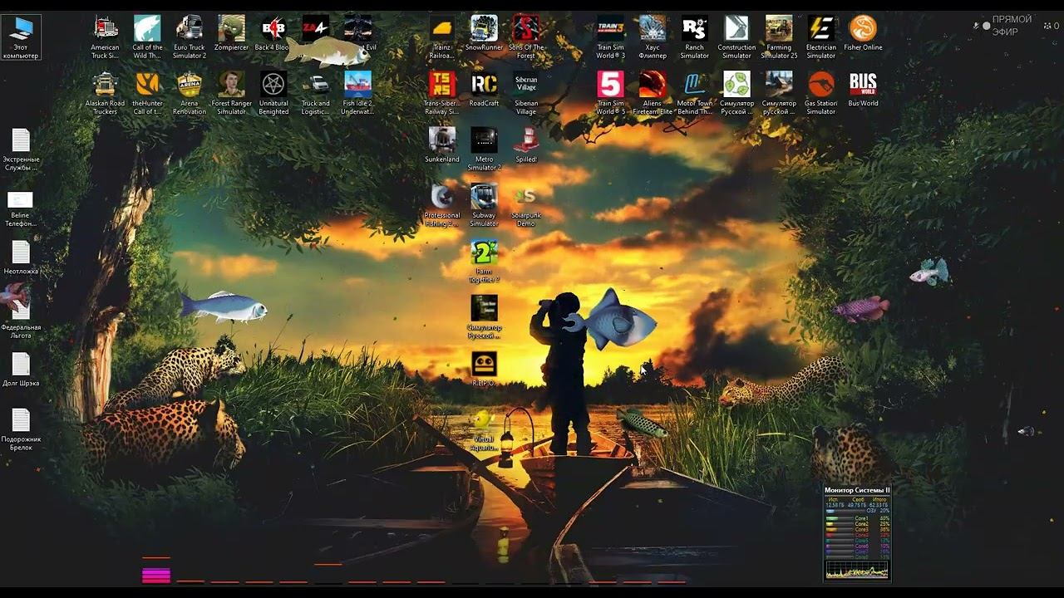Open the Virtual Aquarium shortcut

pyautogui.click(x=484, y=429)
